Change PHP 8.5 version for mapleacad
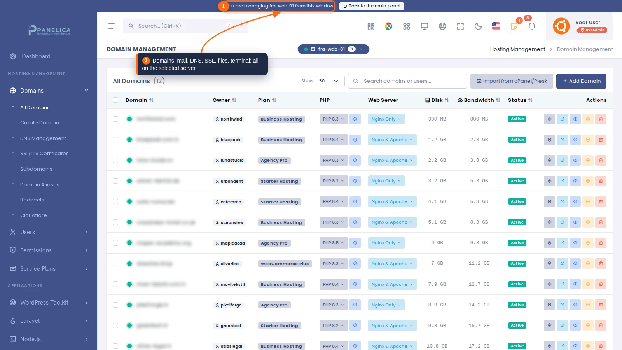622x350 pixels. tap(334, 243)
